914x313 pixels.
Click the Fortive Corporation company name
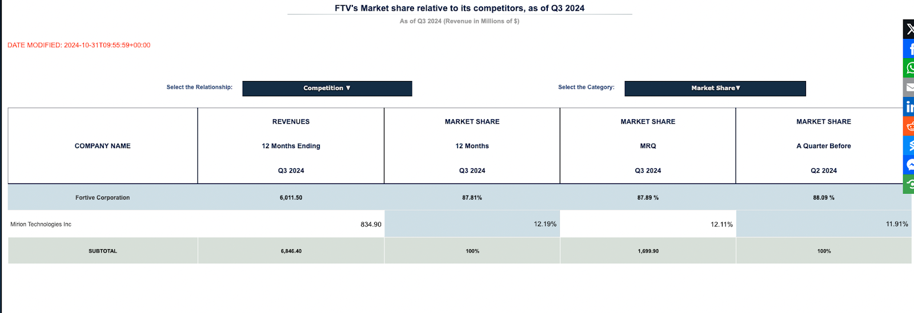tap(103, 198)
